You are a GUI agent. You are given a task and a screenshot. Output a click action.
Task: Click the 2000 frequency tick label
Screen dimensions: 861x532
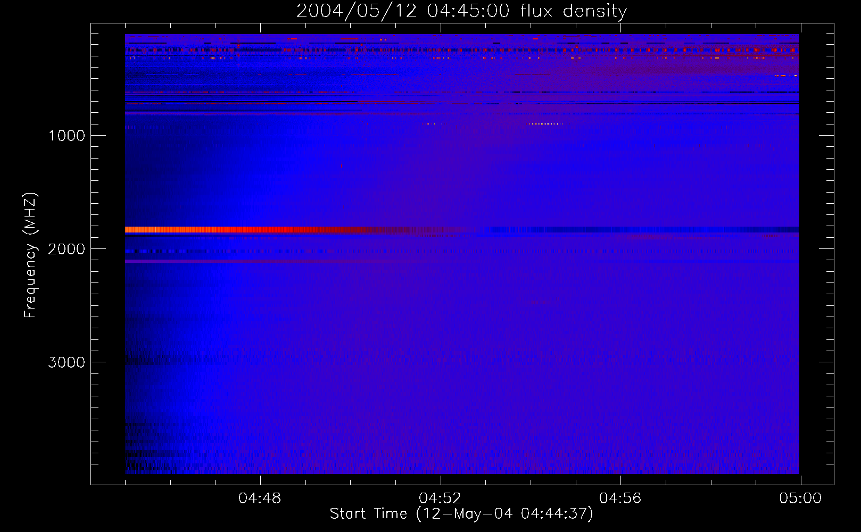(67, 249)
